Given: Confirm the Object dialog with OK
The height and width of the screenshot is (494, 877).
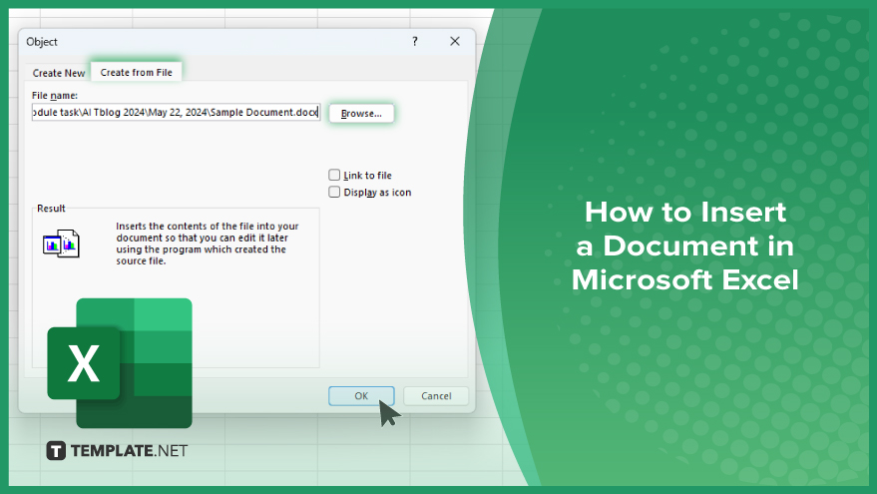Looking at the screenshot, I should click(x=361, y=395).
